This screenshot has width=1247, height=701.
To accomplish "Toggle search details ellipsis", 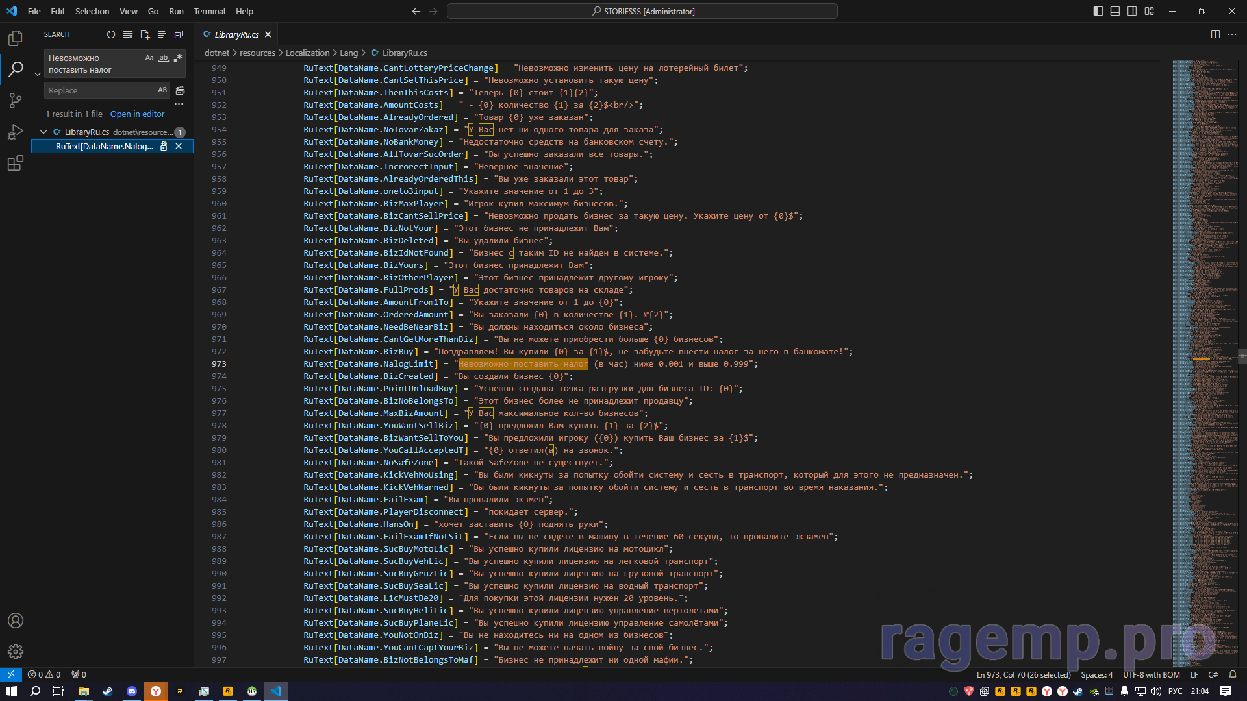I will 179,104.
